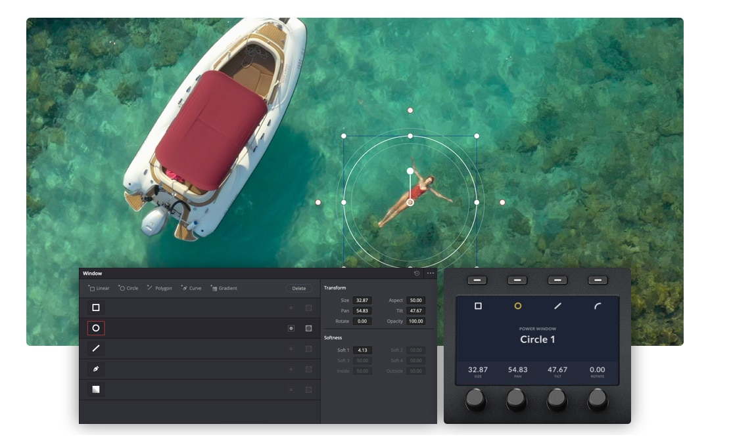Add a new Linear window
The height and width of the screenshot is (441, 731).
[x=99, y=288]
